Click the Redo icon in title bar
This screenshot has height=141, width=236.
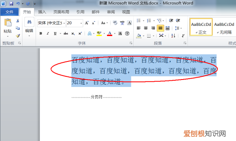pyautogui.click(x=28, y=4)
